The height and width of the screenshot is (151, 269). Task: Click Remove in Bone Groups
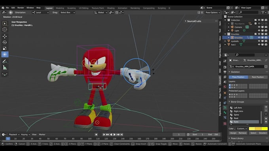[x=242, y=133]
